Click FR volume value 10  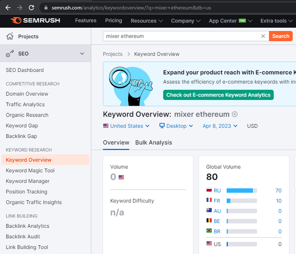278,201
